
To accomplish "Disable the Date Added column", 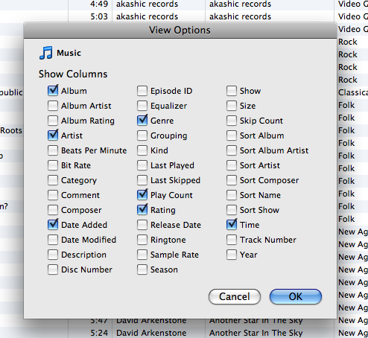I will pyautogui.click(x=53, y=225).
